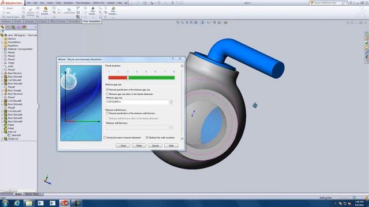The height and width of the screenshot is (207, 369).
Task: Open the Windows Start menu
Action: tap(5, 203)
